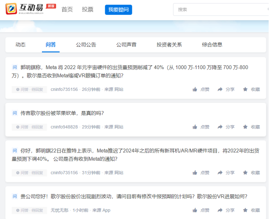
Task: Like the Apple order cut rumor question
Action: coord(195,127)
